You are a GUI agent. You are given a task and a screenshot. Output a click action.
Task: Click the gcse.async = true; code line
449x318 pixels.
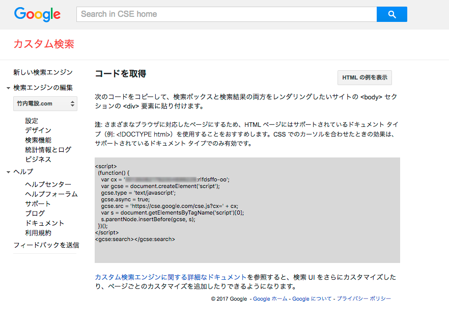(x=125, y=200)
